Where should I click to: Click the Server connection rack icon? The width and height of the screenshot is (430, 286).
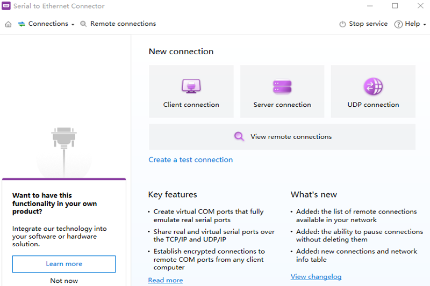point(282,87)
